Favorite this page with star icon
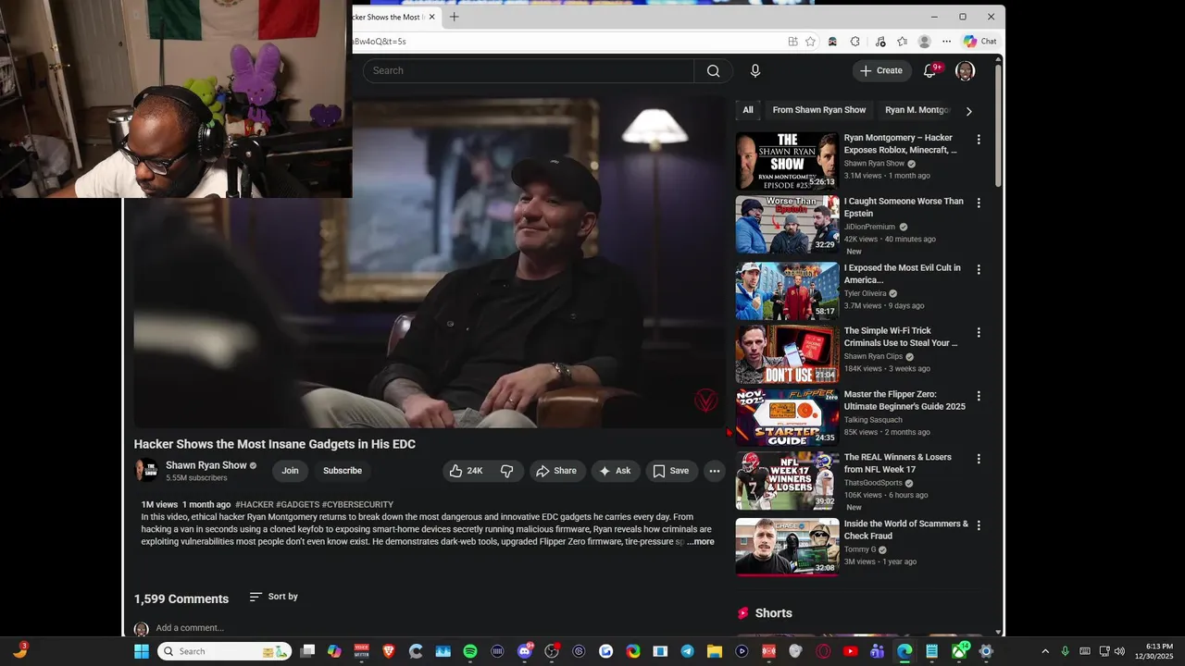The height and width of the screenshot is (666, 1185). point(810,42)
